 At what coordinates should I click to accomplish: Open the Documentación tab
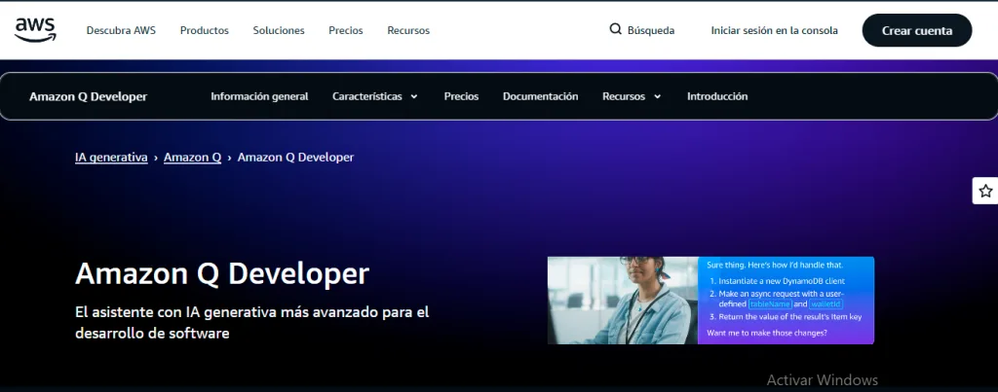[540, 96]
